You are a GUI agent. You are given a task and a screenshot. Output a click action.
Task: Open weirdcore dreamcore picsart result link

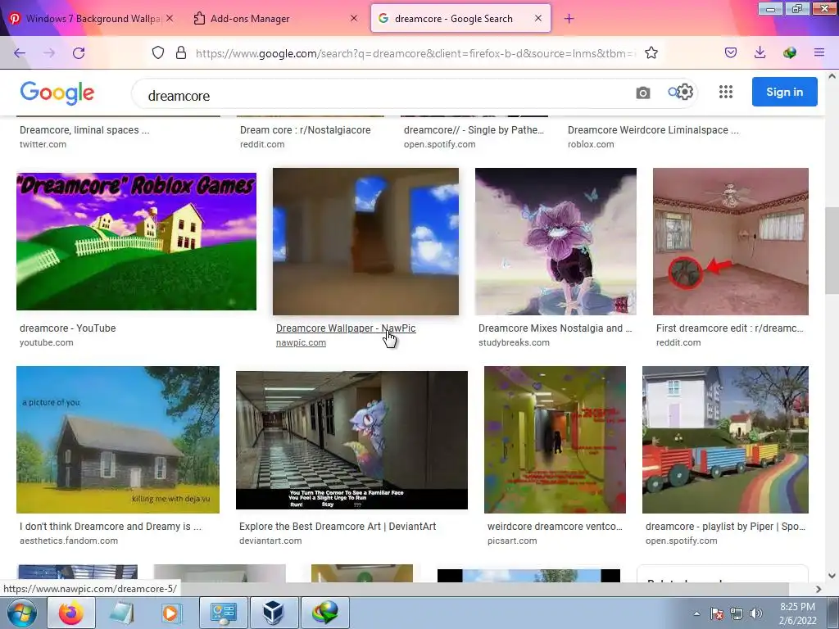pos(555,527)
